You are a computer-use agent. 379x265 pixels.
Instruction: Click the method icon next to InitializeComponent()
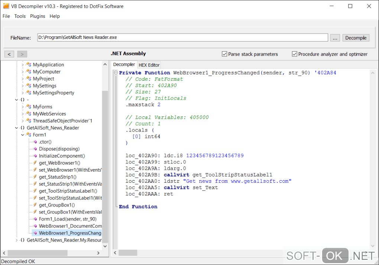pyautogui.click(x=35, y=156)
